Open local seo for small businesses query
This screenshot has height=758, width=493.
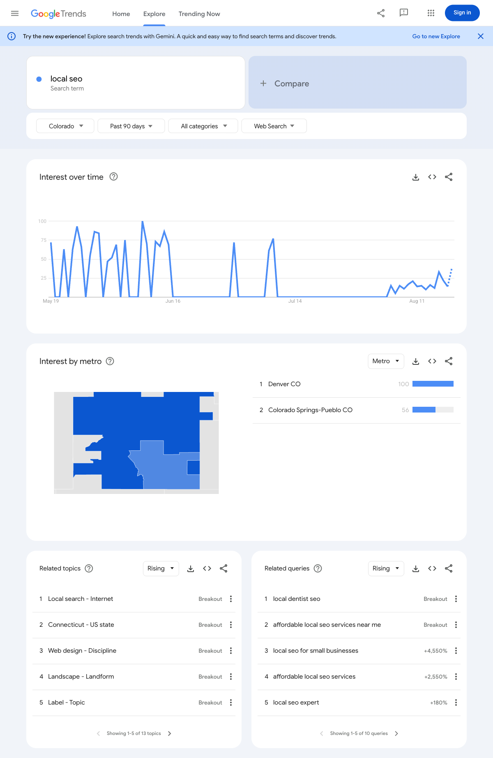pyautogui.click(x=316, y=651)
